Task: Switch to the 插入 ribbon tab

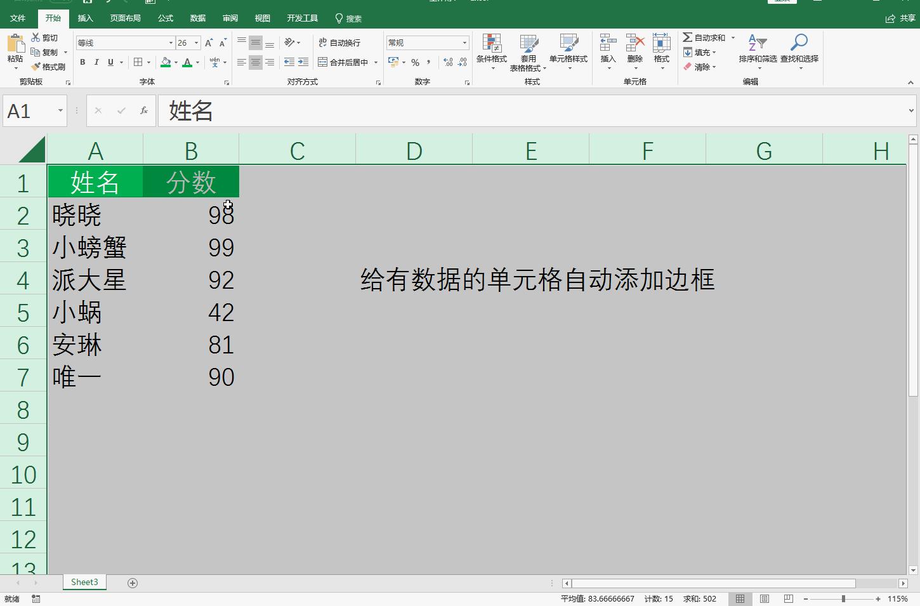Action: click(x=86, y=18)
